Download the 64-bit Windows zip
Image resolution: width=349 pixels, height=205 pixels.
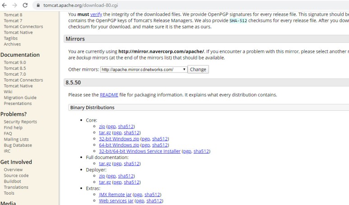[119, 145]
